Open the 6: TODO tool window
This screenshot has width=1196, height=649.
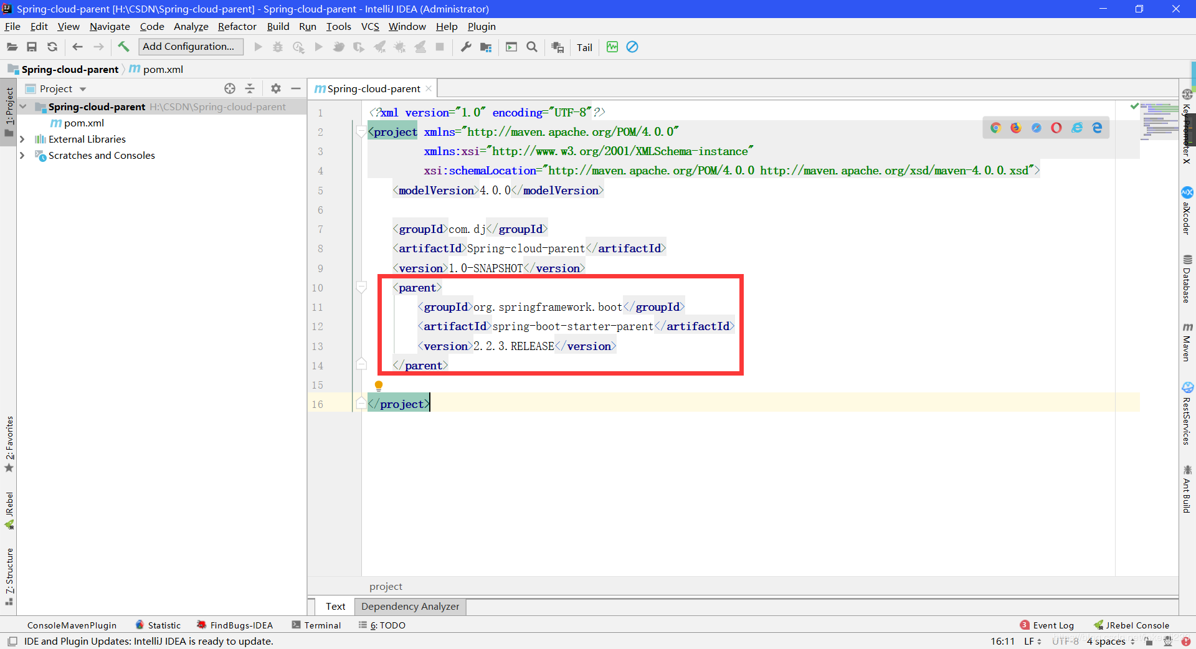coord(382,625)
